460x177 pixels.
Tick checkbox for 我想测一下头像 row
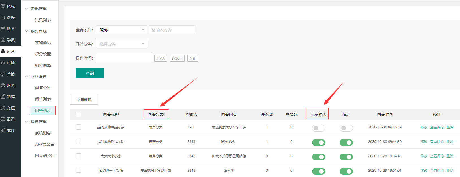point(79,170)
